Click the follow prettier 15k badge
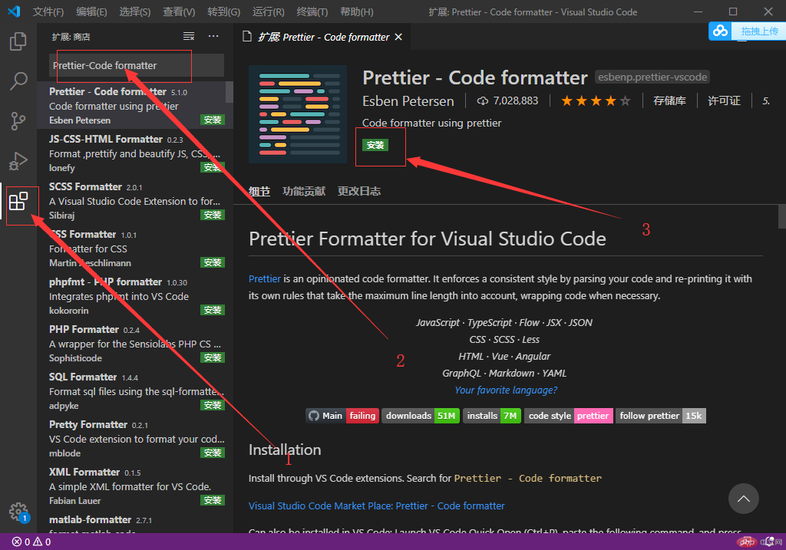This screenshot has width=786, height=550. (661, 416)
